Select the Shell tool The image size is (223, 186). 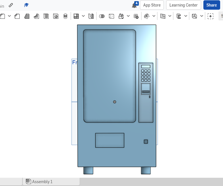coord(46,16)
